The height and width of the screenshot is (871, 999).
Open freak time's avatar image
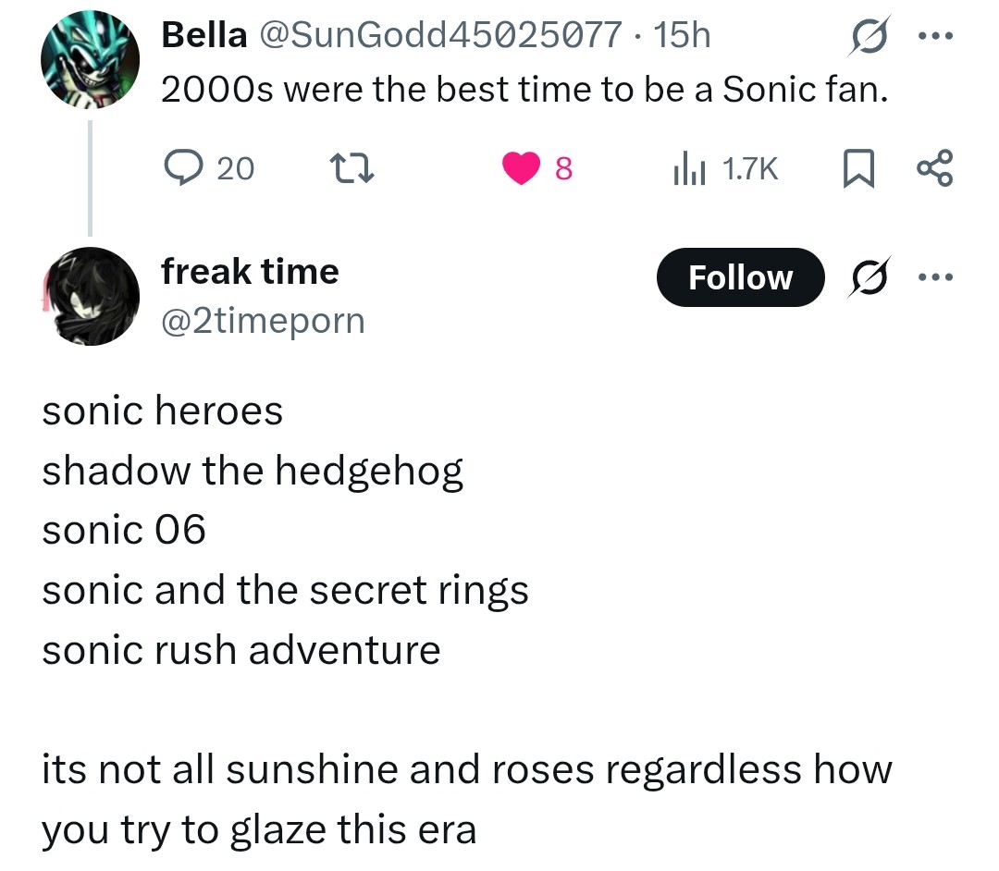(x=90, y=296)
